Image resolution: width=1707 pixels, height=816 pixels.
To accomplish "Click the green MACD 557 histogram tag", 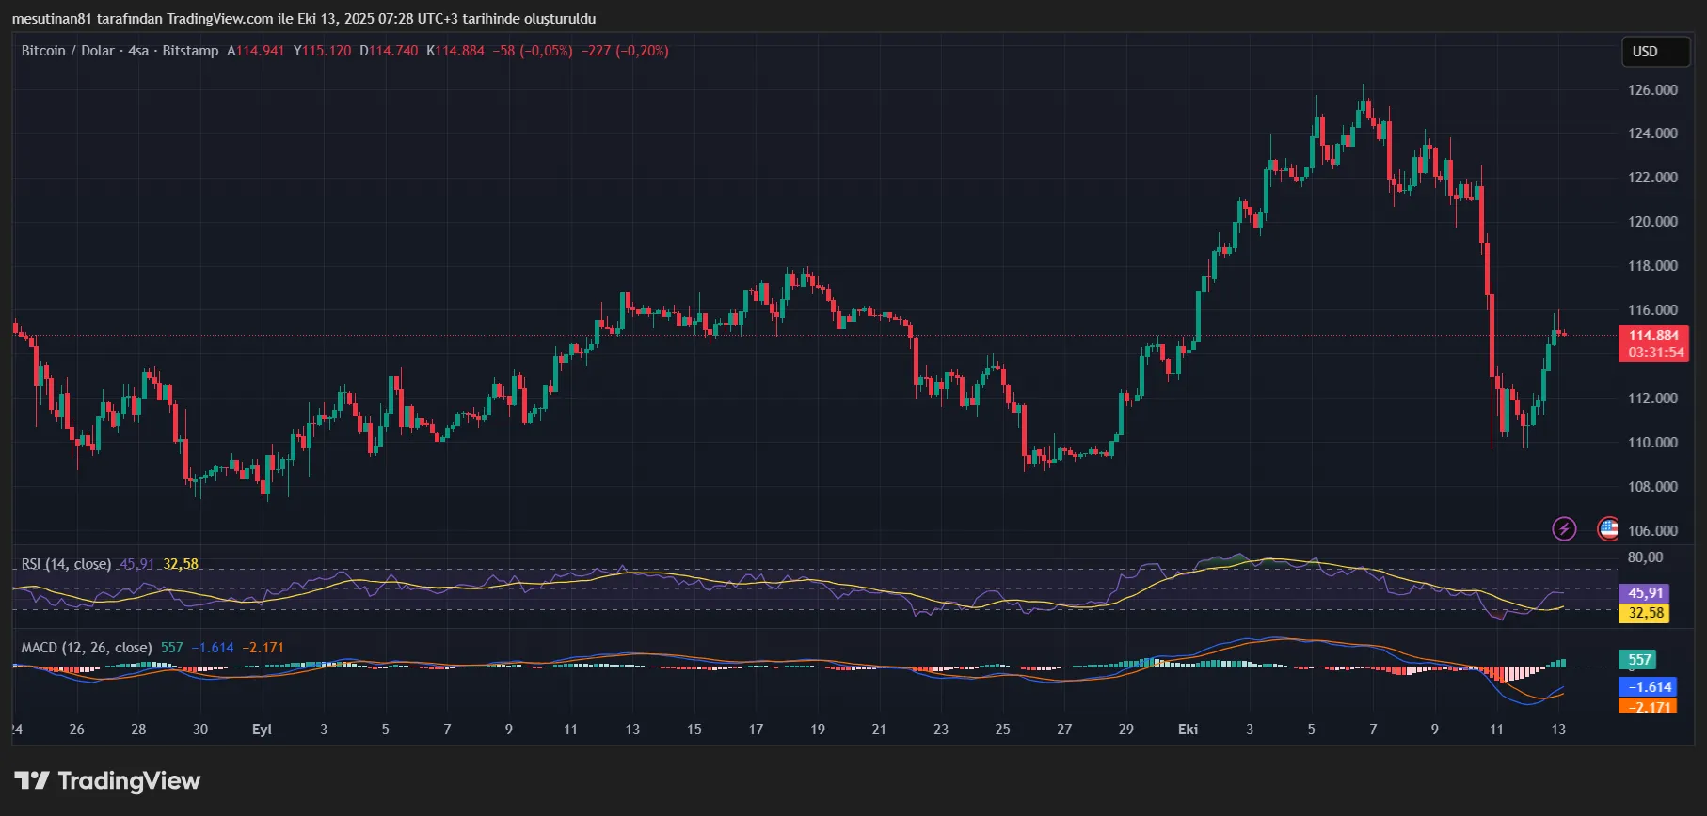I will 1639,660.
